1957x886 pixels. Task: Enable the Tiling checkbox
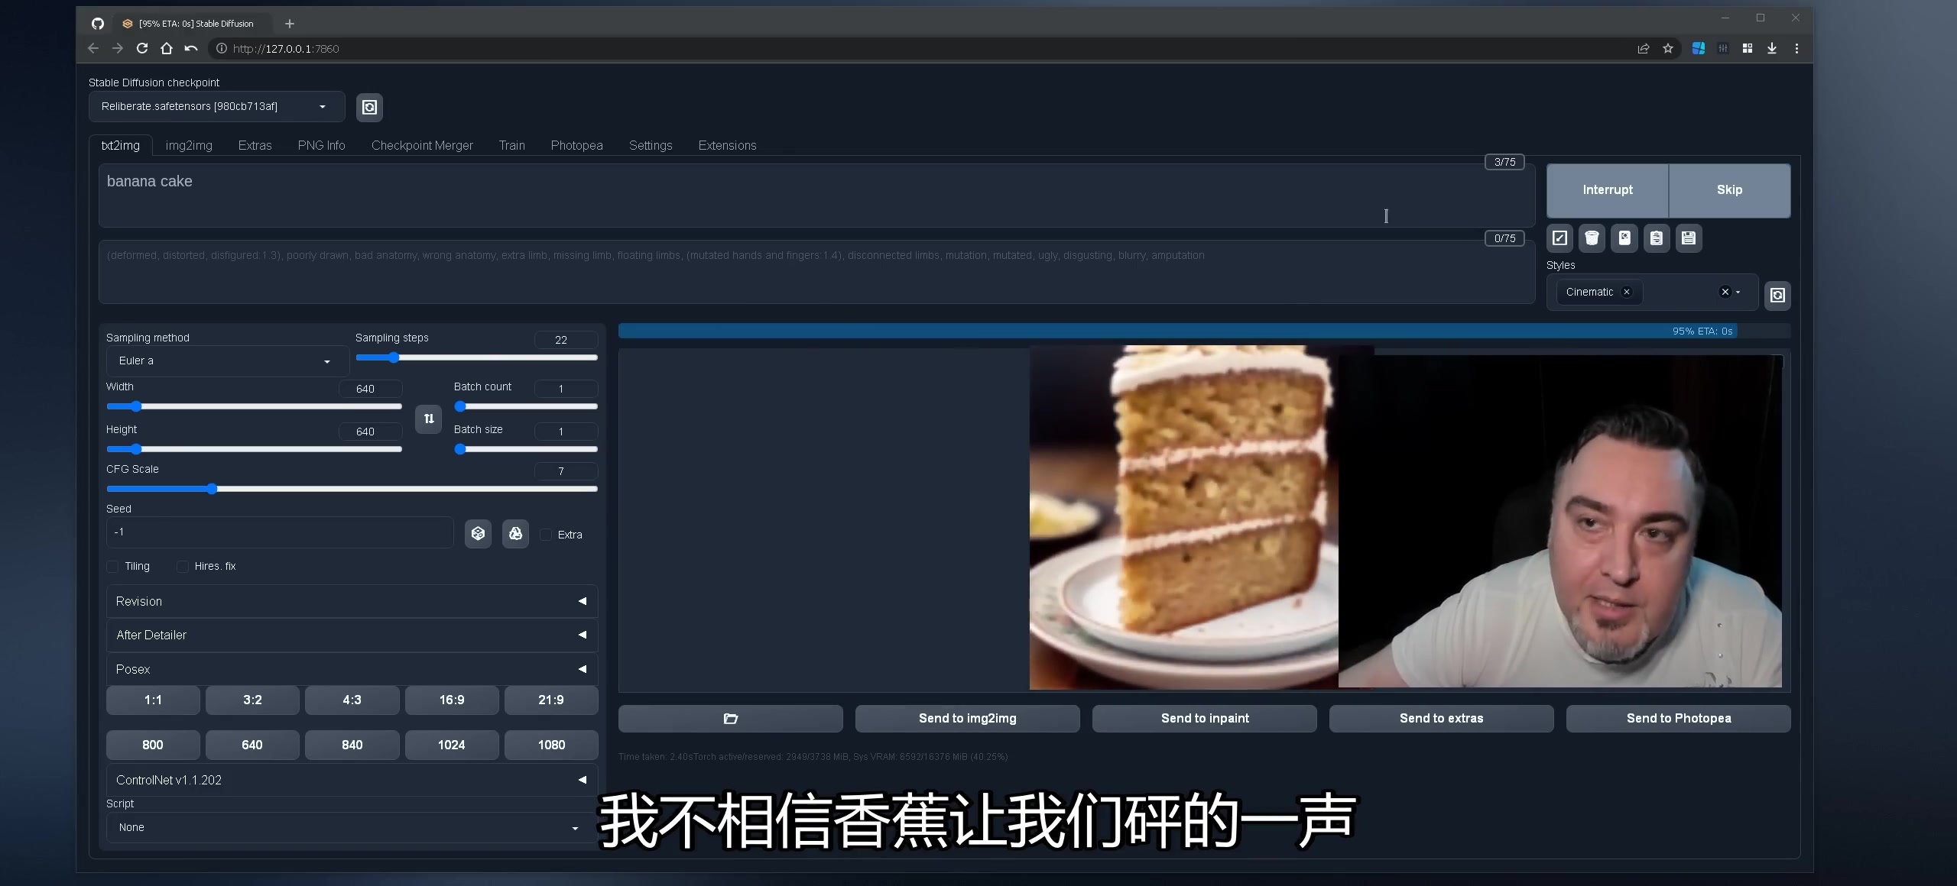(113, 566)
